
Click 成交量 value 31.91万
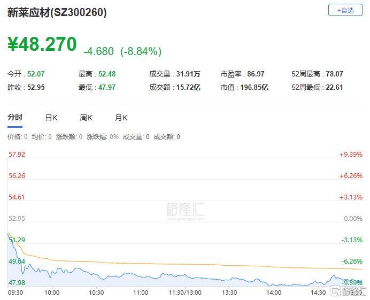coord(188,74)
